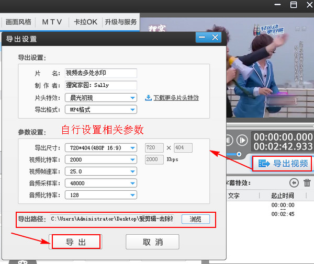This screenshot has width=314, height=264.
Task: Click the video preview in main window
Action: (271, 67)
